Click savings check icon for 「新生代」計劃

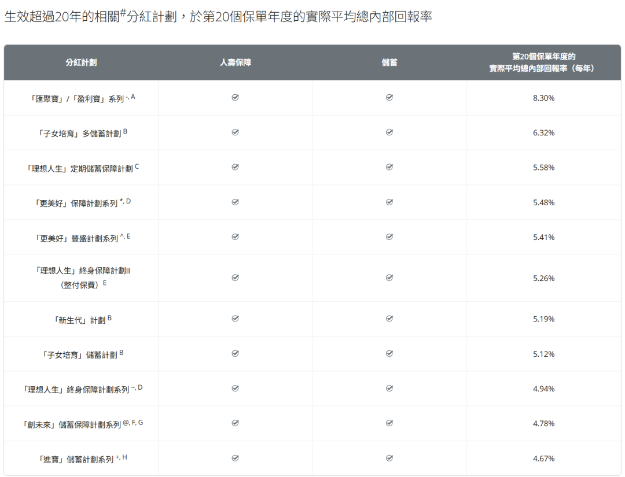tap(389, 319)
